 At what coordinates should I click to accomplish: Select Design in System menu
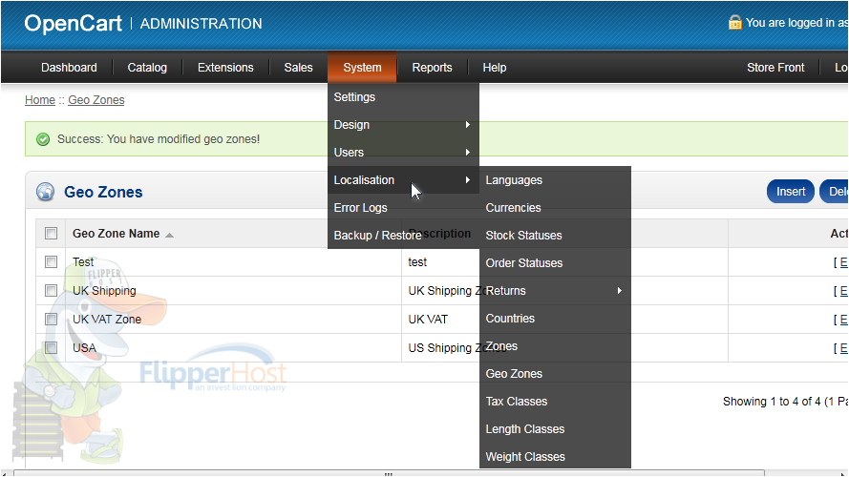click(x=403, y=125)
